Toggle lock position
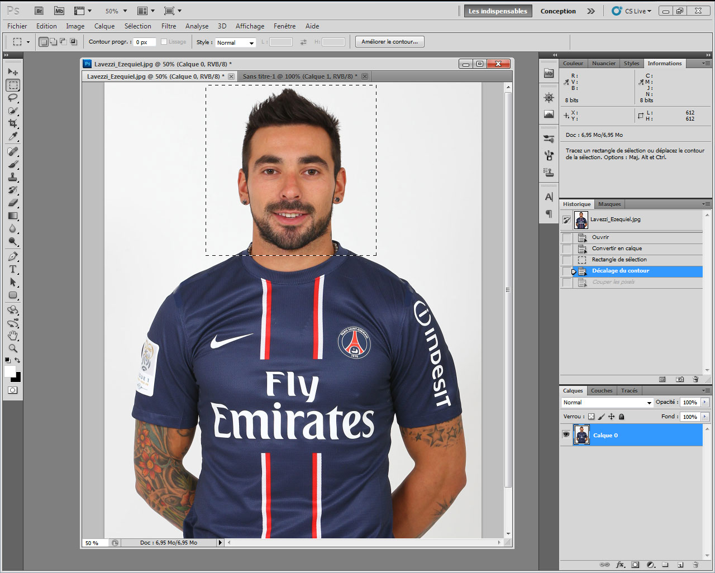715x573 pixels. tap(612, 417)
